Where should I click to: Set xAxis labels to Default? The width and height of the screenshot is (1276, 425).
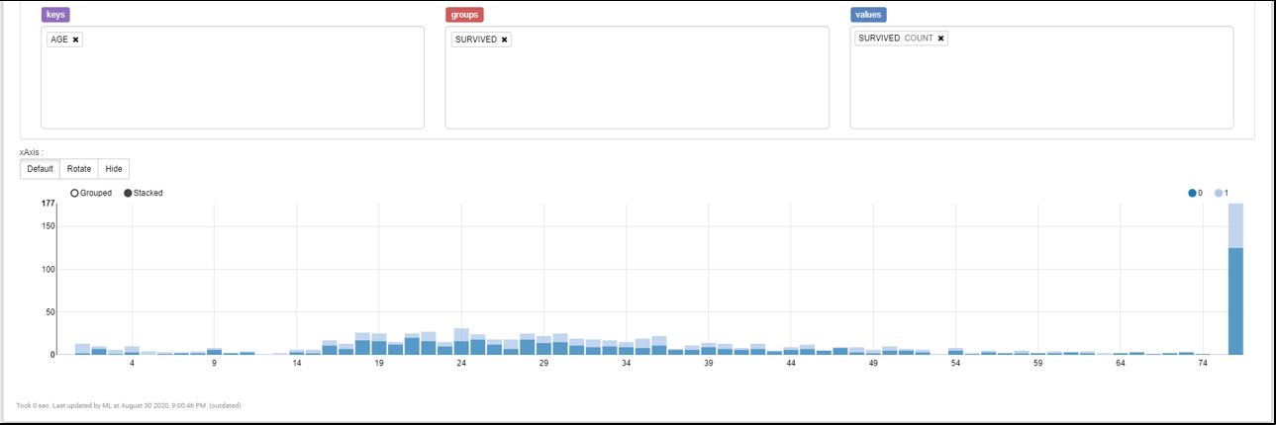click(x=40, y=169)
